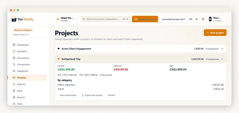The width and height of the screenshot is (239, 113).
Task: Click the Switzerland Trip orange color dot
Action: coord(59,59)
